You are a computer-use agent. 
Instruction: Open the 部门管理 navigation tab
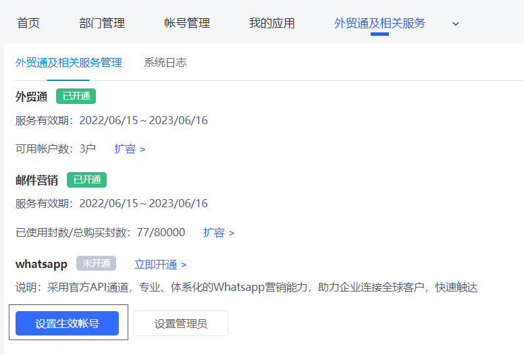pos(102,23)
